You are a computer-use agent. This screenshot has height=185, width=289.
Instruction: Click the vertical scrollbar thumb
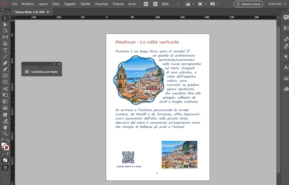point(278,100)
